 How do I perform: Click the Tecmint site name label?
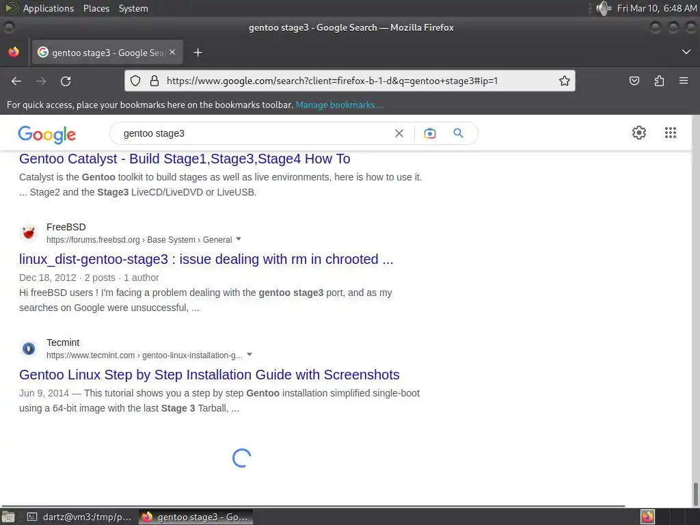63,343
